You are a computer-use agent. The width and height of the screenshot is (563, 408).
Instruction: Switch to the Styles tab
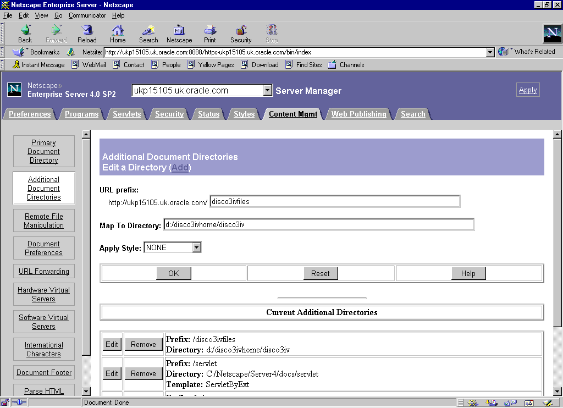[244, 114]
